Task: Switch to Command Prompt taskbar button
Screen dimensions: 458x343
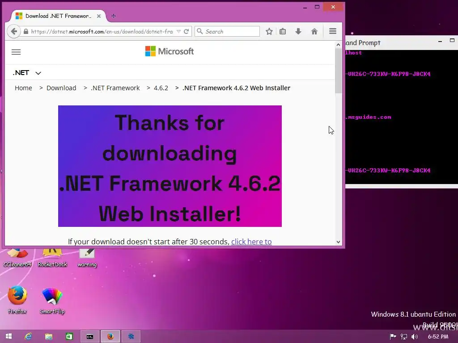Action: coord(89,337)
